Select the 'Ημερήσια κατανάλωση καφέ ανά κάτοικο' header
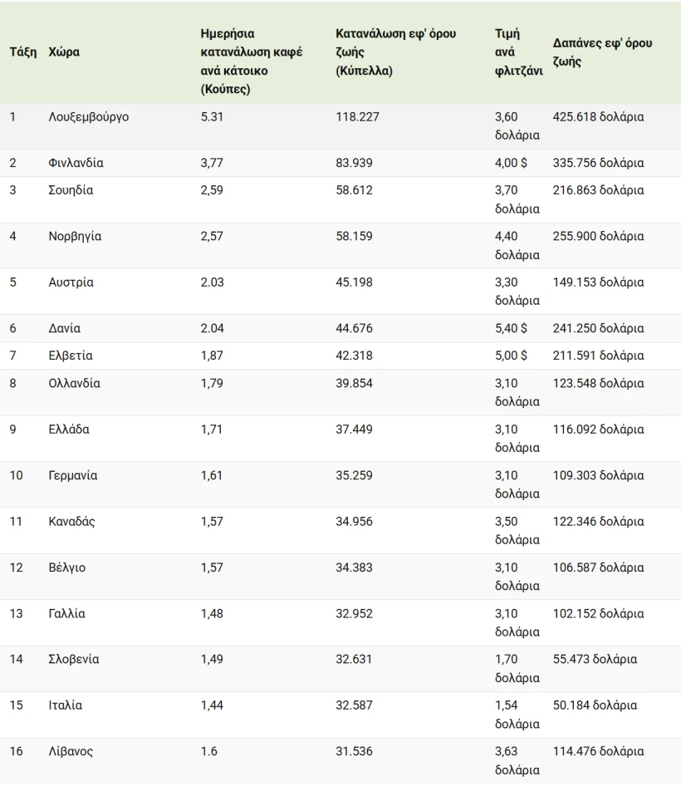 [x=252, y=61]
